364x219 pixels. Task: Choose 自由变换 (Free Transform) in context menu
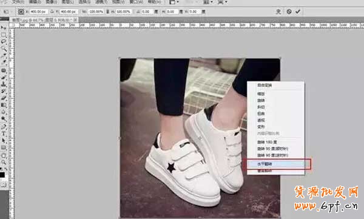(275, 85)
